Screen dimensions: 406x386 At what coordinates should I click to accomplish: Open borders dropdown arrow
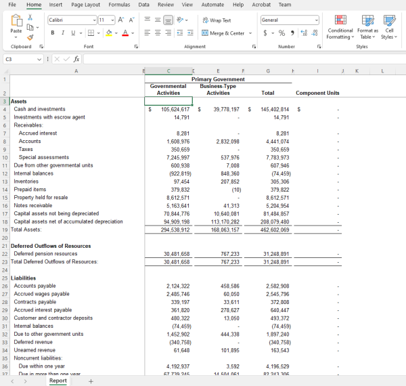98,33
